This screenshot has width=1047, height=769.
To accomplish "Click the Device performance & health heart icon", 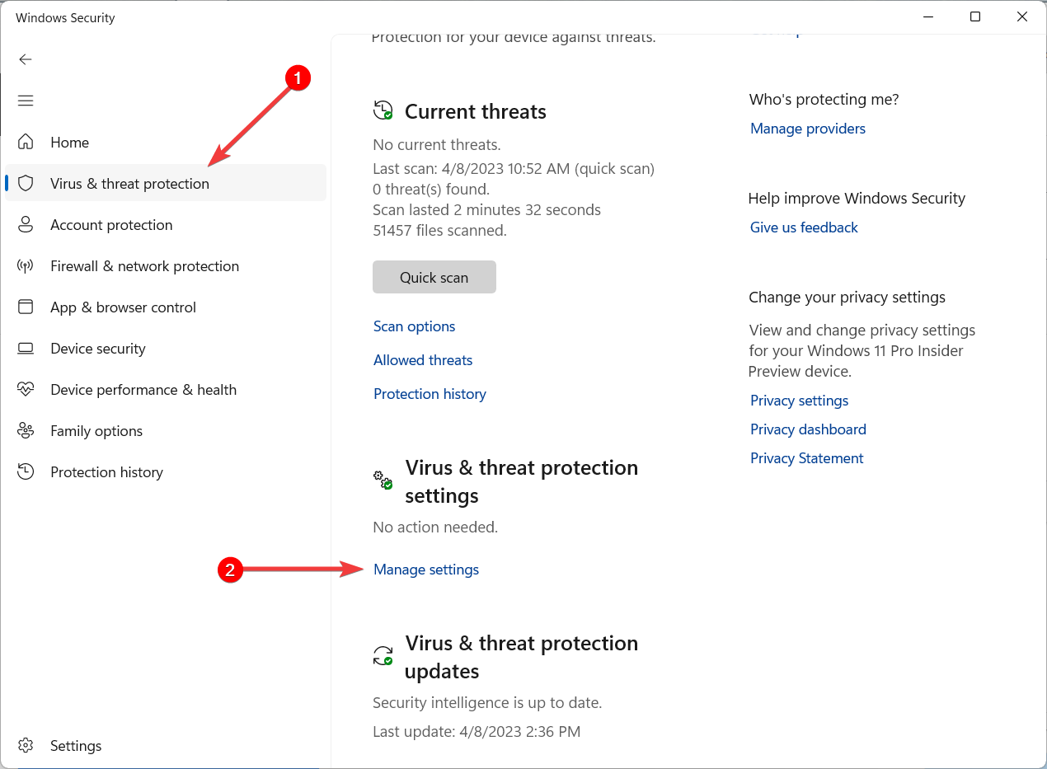I will [x=26, y=389].
